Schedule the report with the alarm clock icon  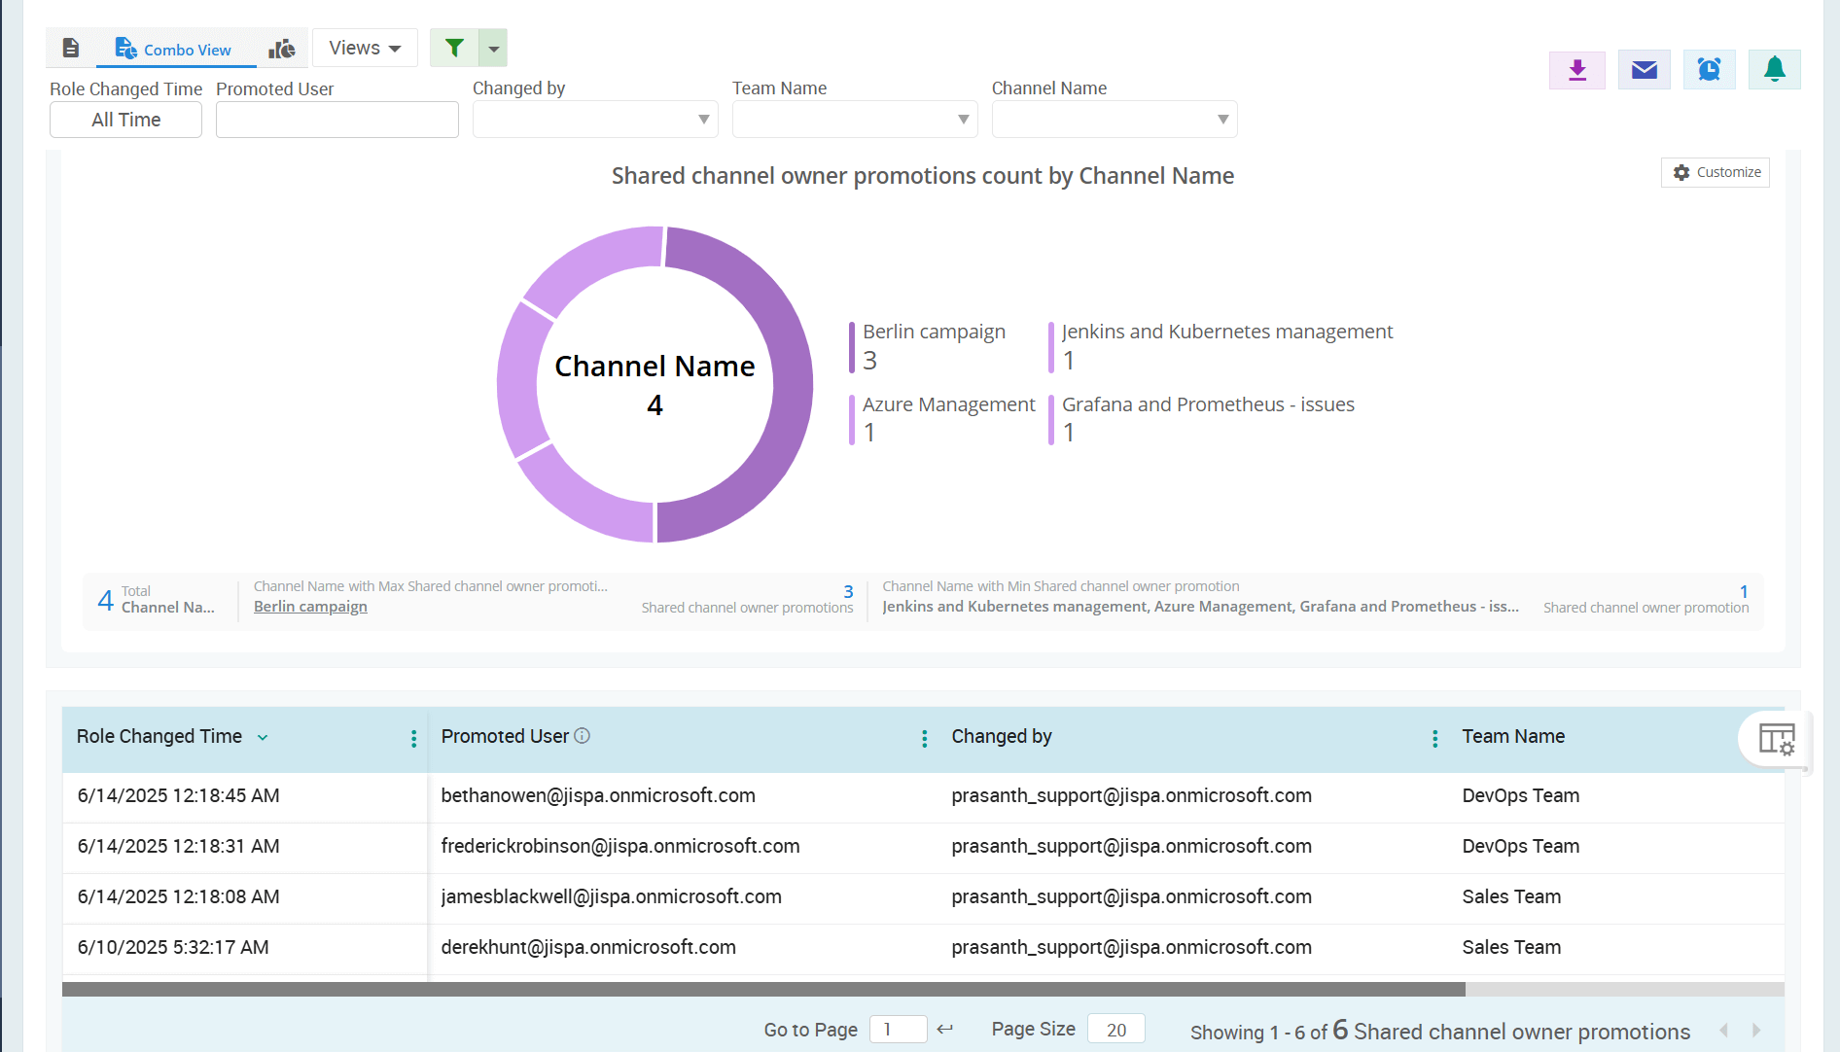tap(1709, 69)
